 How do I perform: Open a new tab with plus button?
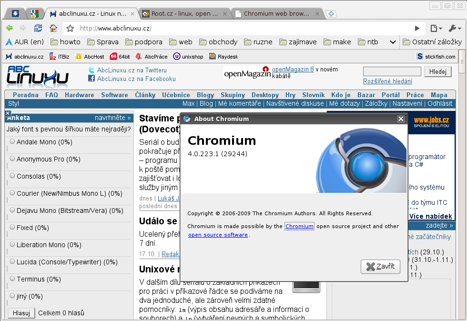pos(331,14)
